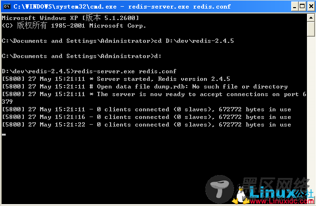Viewport: 316px width, 206px height.
Task: Click the 'ready to accept connections' line
Action: coord(154,94)
